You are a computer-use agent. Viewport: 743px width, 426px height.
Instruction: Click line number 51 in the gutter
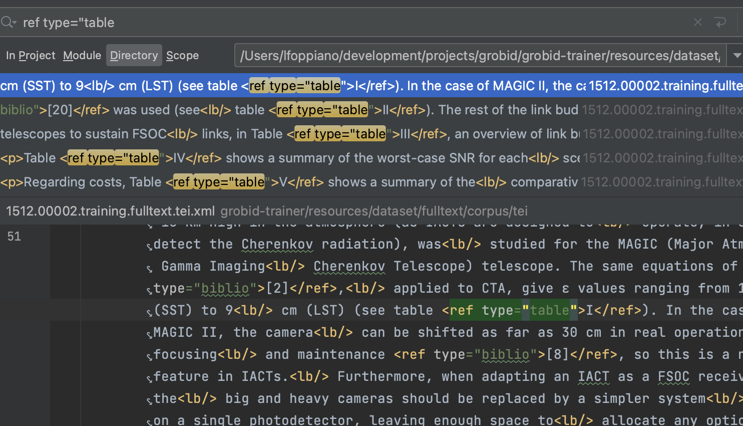pos(14,236)
